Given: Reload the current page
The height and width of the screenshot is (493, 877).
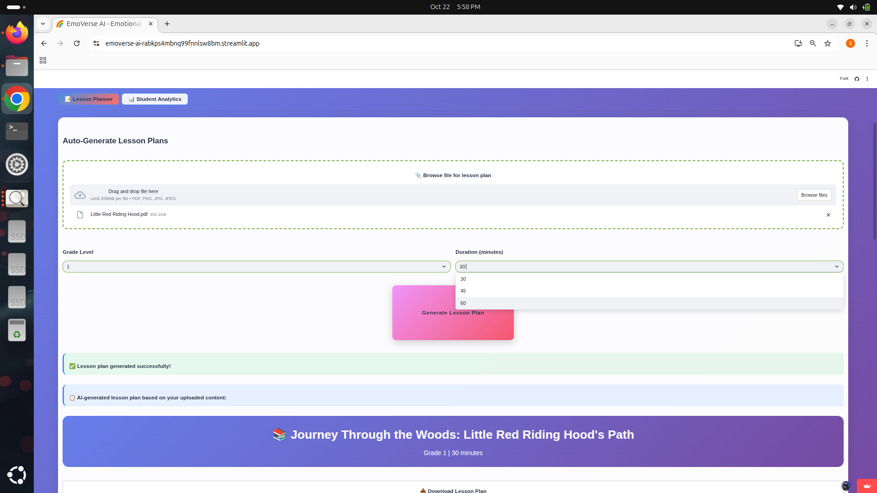Looking at the screenshot, I should [77, 43].
